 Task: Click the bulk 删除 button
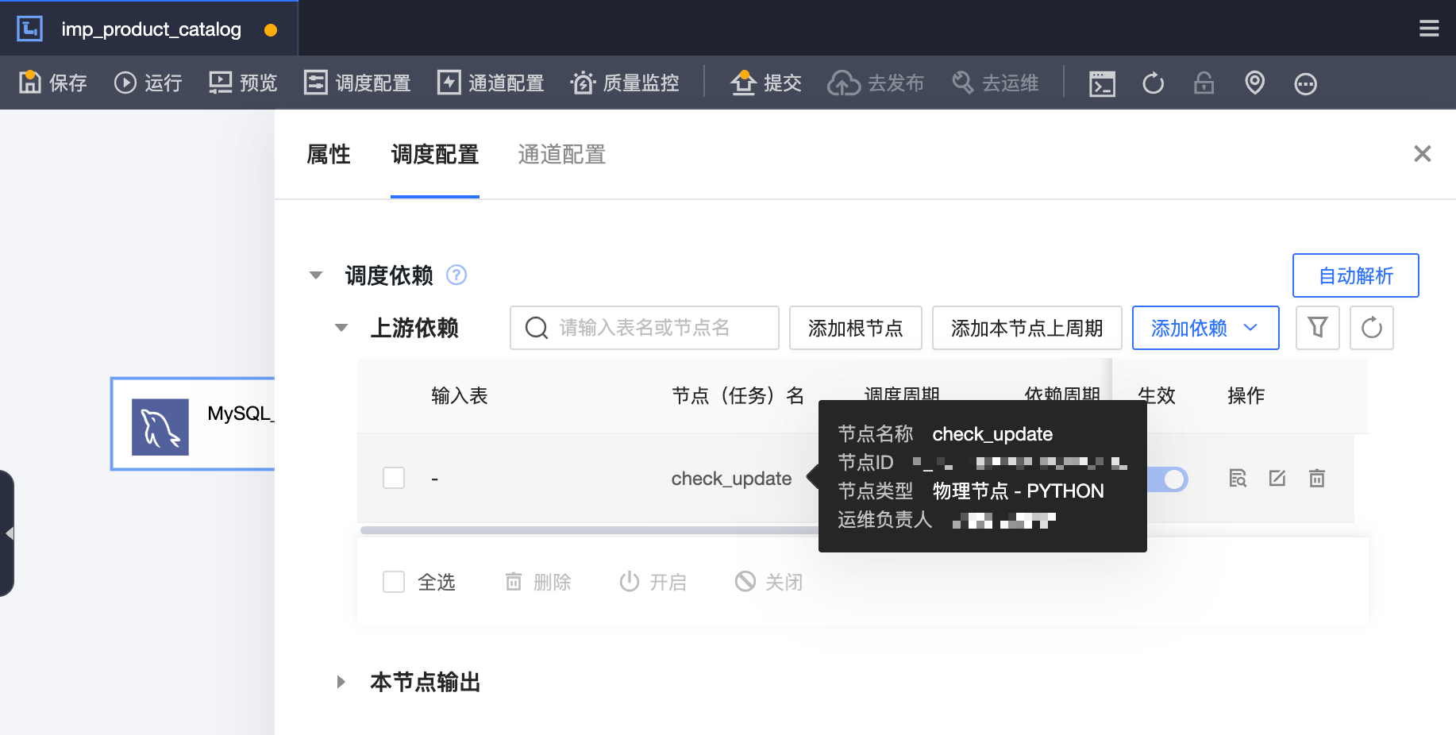coord(538,582)
